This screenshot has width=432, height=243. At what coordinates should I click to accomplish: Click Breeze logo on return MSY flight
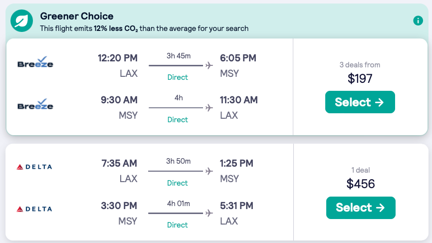(35, 104)
